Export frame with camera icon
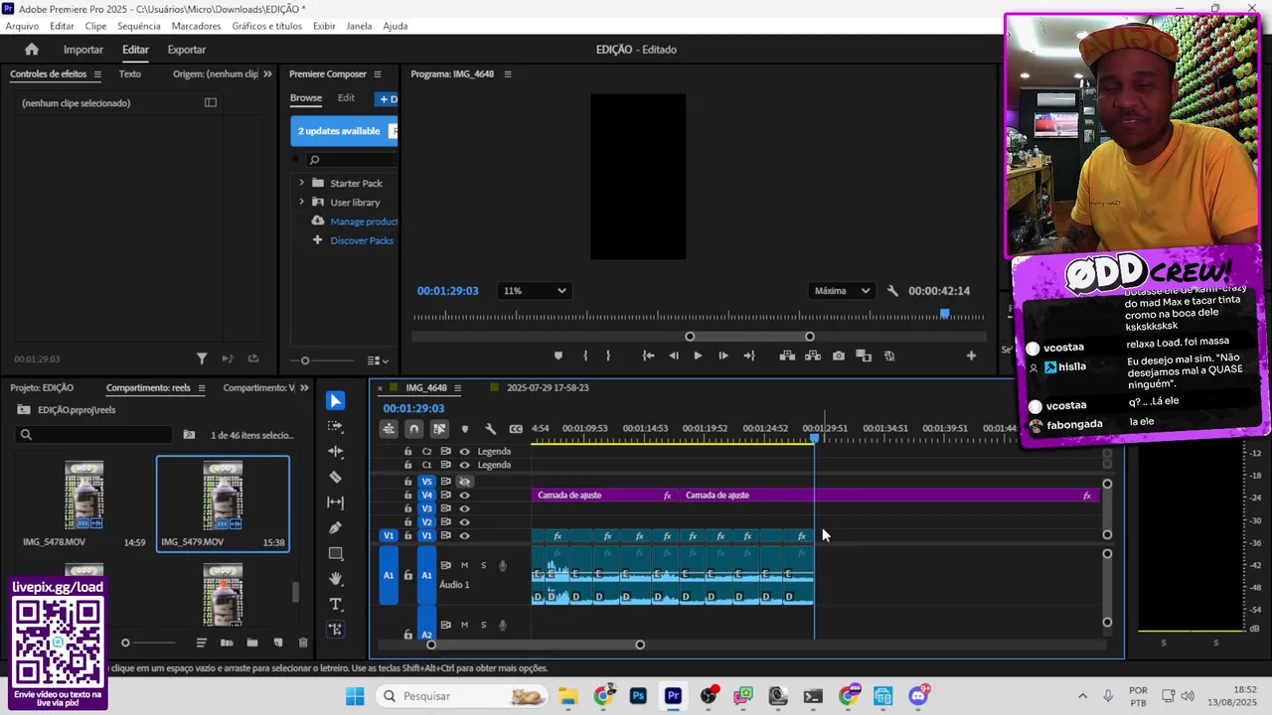Screen dimensions: 1272x715 point(839,356)
